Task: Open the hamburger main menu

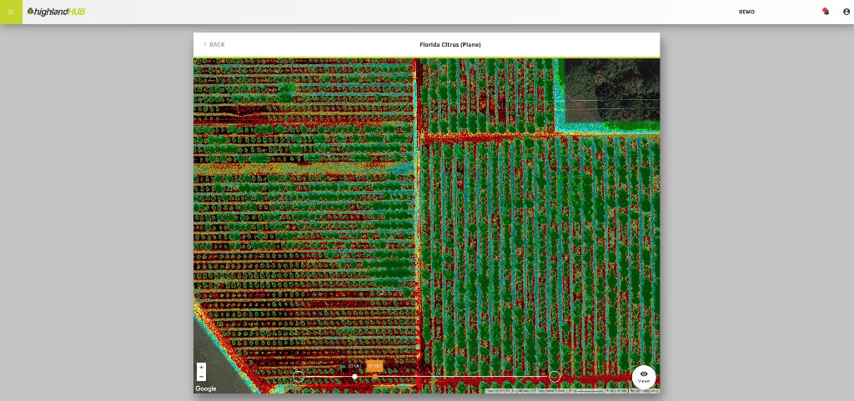Action: (10, 12)
